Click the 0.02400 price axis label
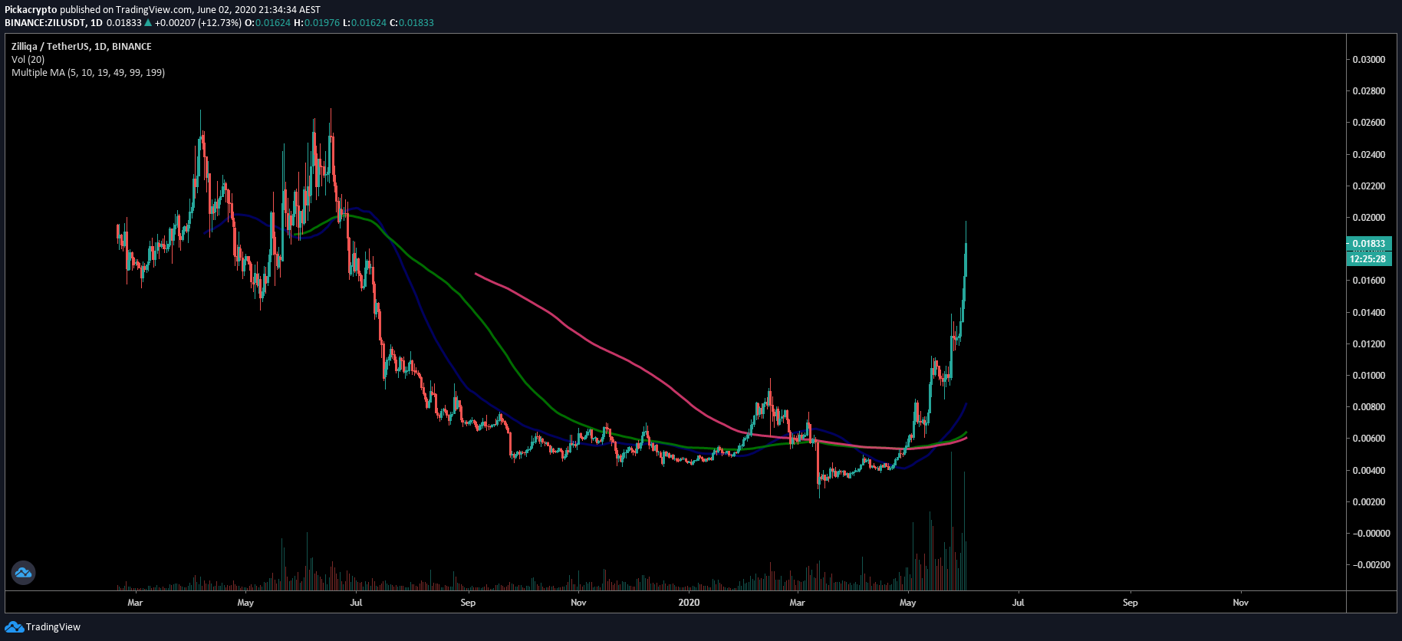Image resolution: width=1402 pixels, height=641 pixels. coord(1369,155)
